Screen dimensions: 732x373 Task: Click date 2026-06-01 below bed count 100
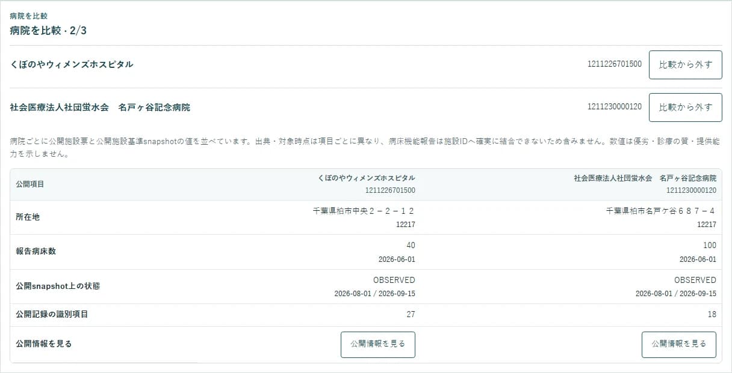click(698, 259)
